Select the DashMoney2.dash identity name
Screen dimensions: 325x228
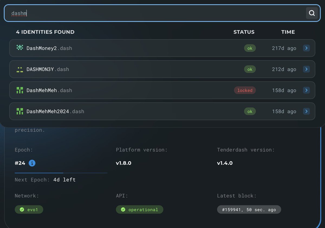pyautogui.click(x=49, y=48)
